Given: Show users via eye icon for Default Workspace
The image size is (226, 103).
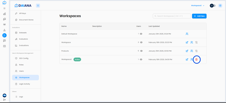Looking at the screenshot, I should click(x=141, y=34).
